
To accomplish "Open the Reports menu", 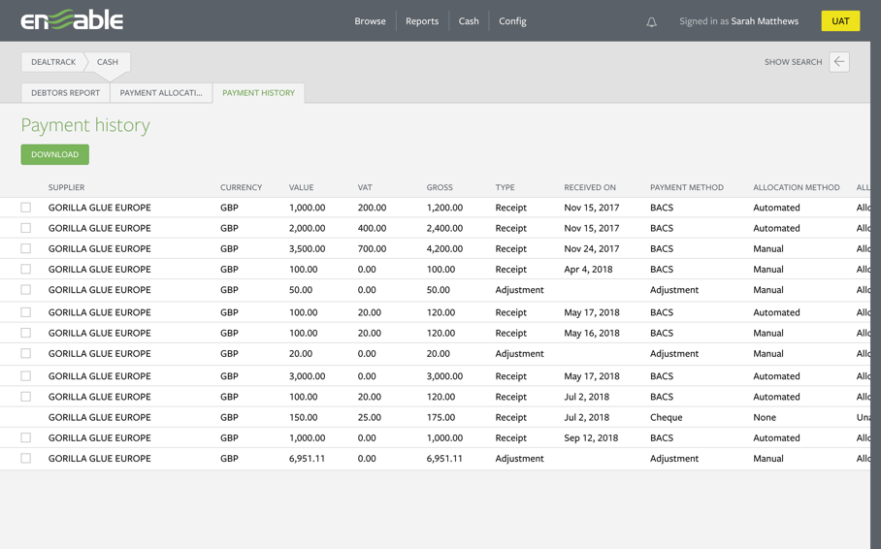I will 422,20.
